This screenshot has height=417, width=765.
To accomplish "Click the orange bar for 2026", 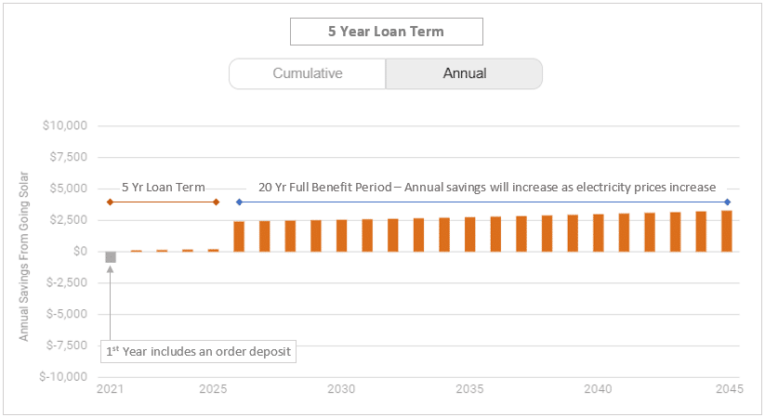I will (x=239, y=236).
